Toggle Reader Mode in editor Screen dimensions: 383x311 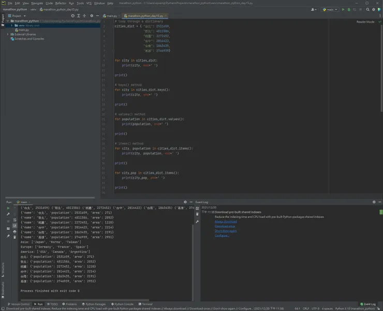(x=365, y=22)
